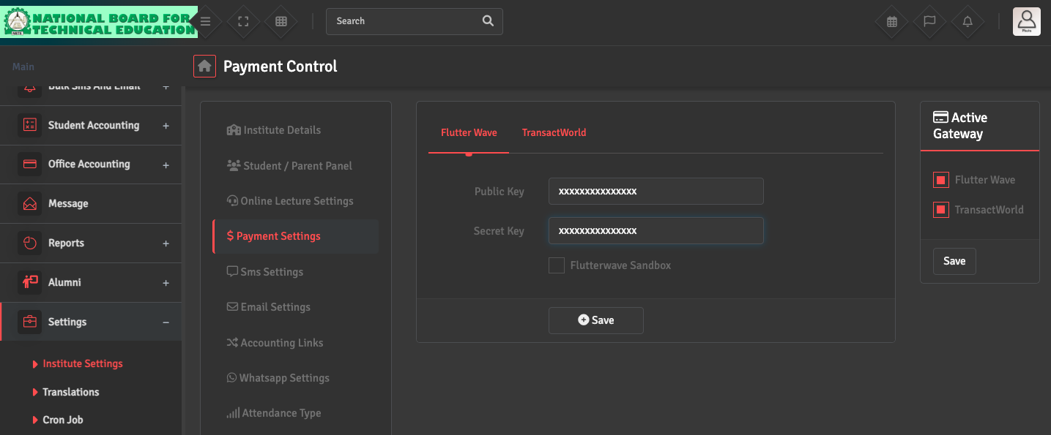Switch to the TransactWorld tab
1051x435 pixels.
tap(554, 132)
